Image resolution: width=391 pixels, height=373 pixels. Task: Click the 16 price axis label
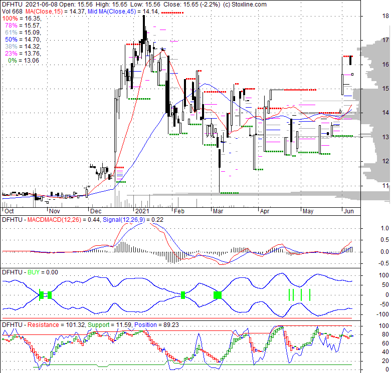tap(385, 65)
